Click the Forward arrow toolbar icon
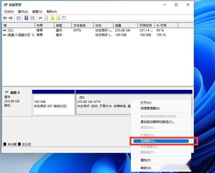215x173 pixels. pos(10,18)
